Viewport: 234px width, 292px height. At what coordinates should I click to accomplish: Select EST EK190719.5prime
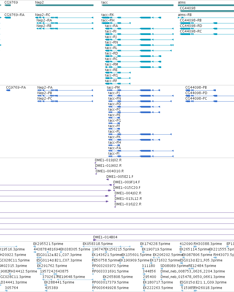pos(157,249)
